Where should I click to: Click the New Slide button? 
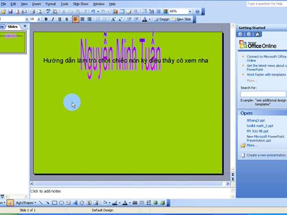[x=182, y=19]
